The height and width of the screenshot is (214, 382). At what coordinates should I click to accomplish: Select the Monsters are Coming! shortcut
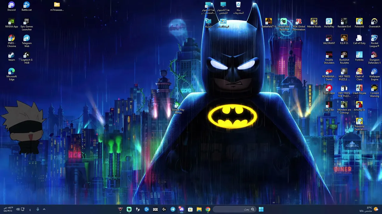pyautogui.click(x=344, y=108)
